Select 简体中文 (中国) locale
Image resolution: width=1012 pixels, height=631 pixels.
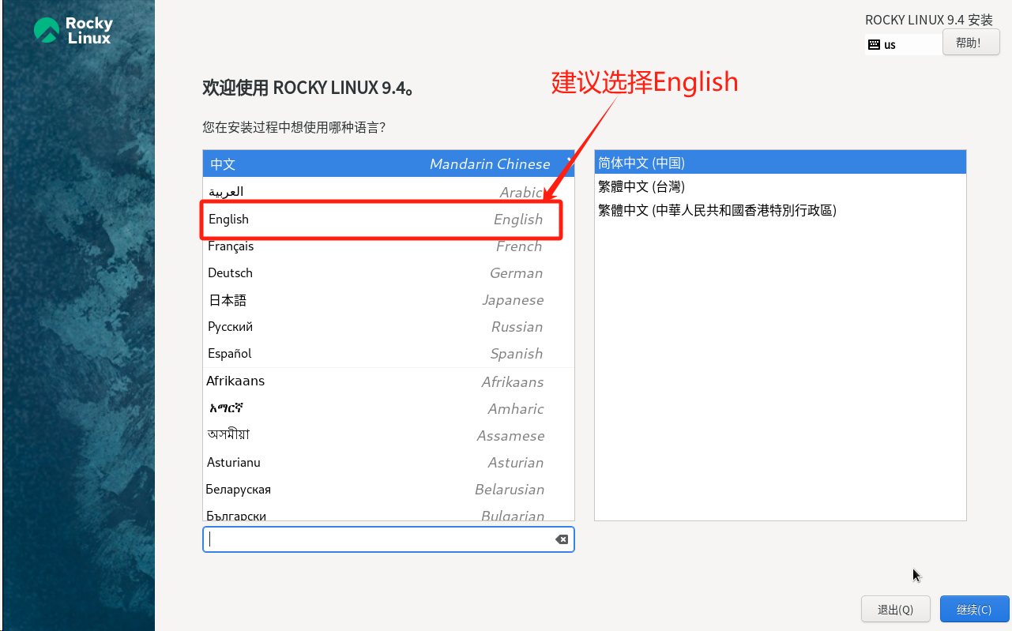[781, 163]
